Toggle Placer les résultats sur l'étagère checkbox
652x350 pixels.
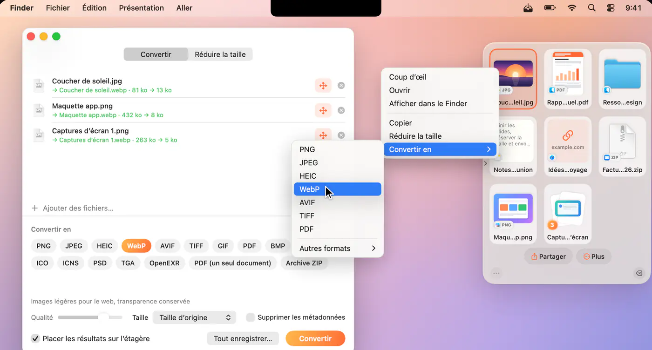35,338
